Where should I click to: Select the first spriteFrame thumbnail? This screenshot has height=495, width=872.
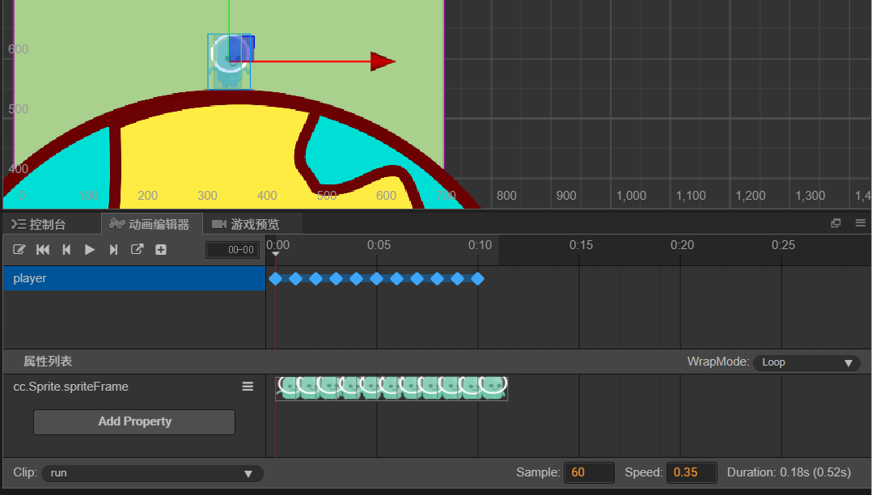coord(286,388)
